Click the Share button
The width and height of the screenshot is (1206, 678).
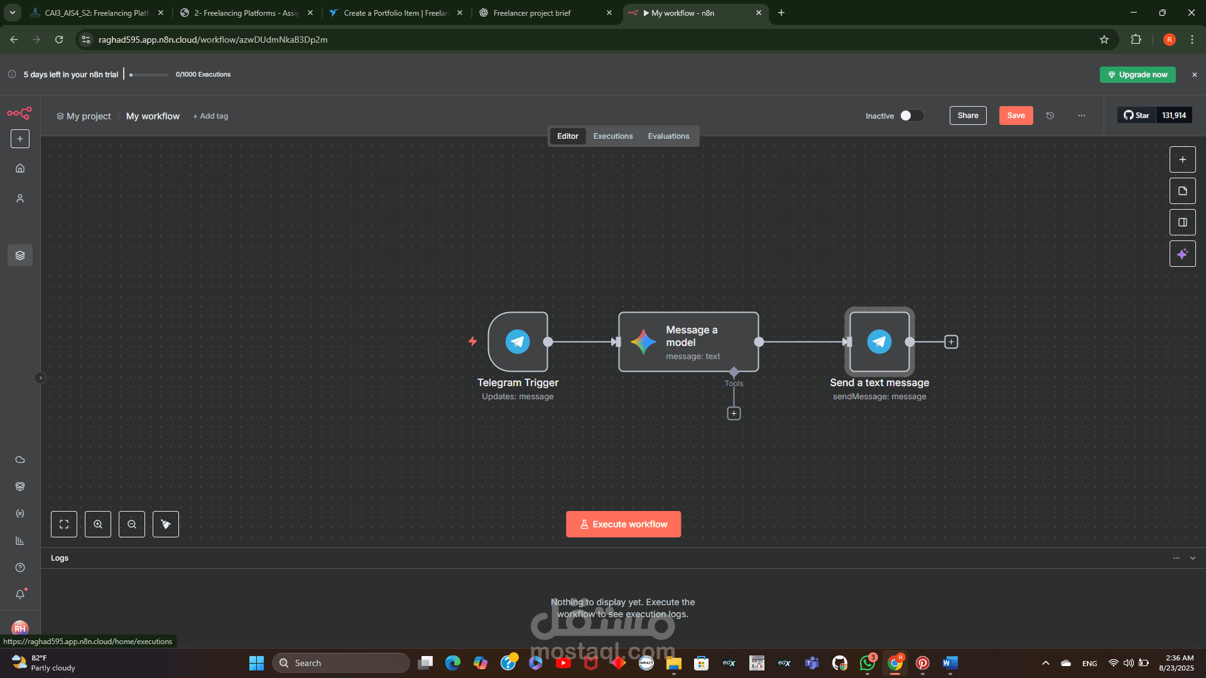pos(968,116)
